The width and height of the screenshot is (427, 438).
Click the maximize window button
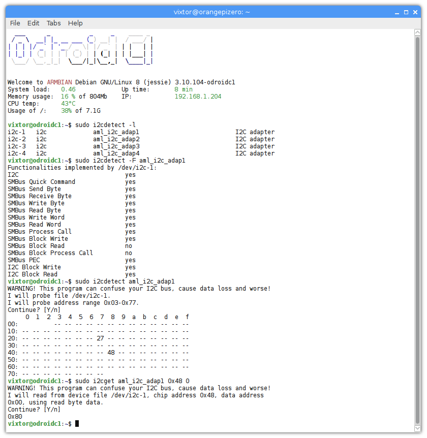405,12
